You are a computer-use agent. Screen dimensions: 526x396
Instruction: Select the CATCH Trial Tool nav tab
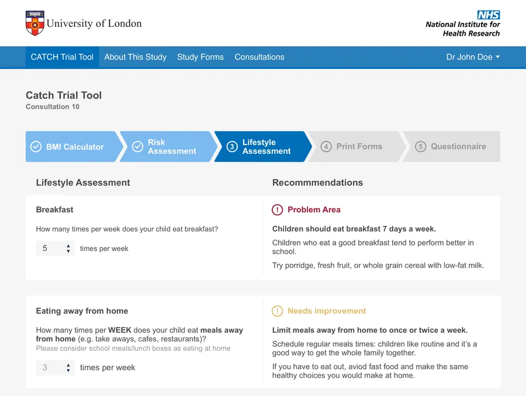pyautogui.click(x=62, y=57)
